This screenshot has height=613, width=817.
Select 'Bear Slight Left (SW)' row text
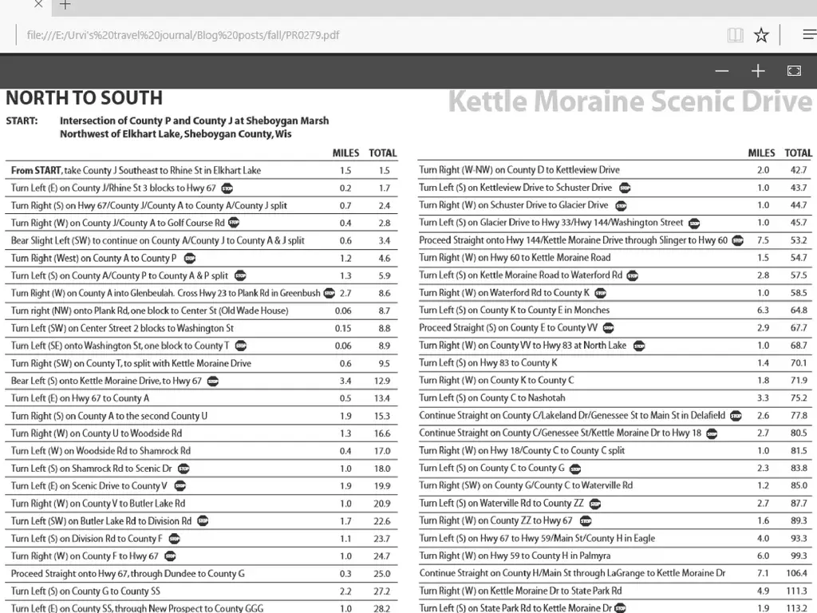click(157, 240)
